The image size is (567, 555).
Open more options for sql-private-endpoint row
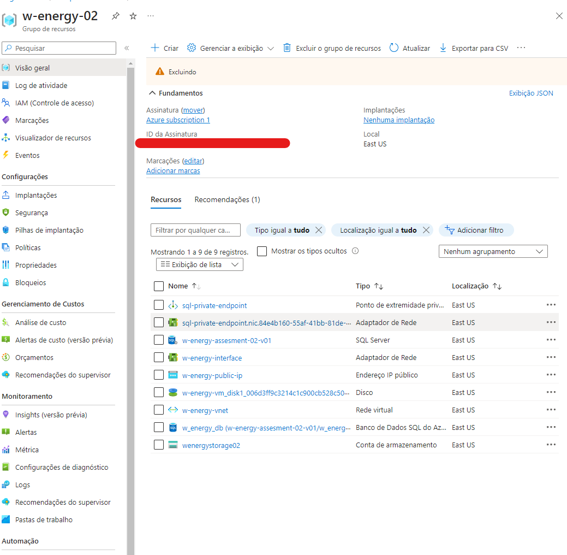point(551,305)
